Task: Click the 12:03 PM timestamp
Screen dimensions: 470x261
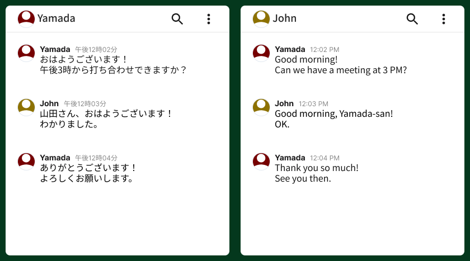Action: point(313,104)
